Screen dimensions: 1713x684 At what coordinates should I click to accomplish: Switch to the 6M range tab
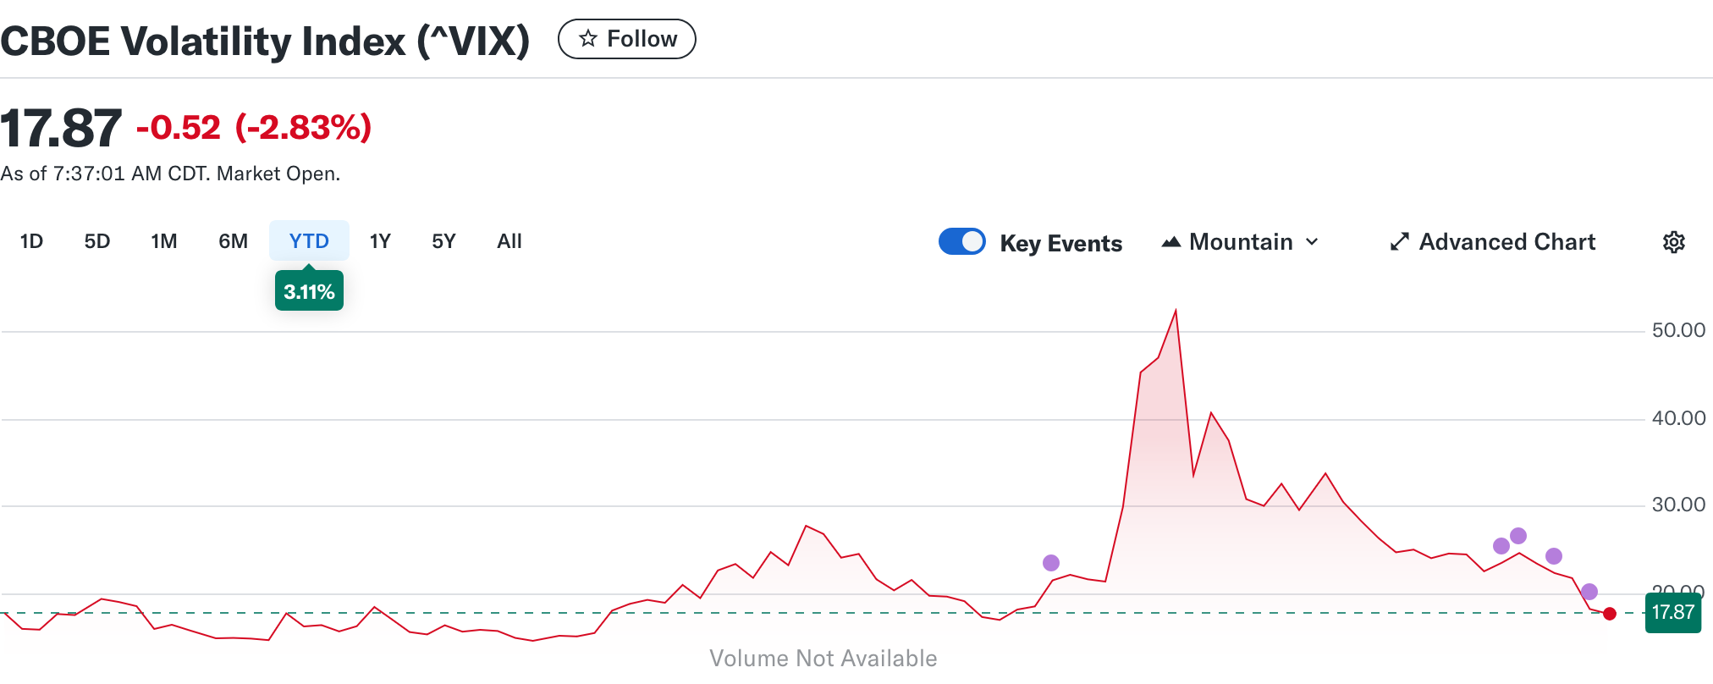click(233, 241)
